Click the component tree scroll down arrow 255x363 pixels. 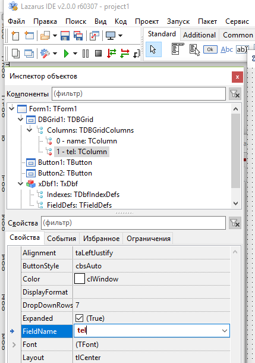point(235,204)
